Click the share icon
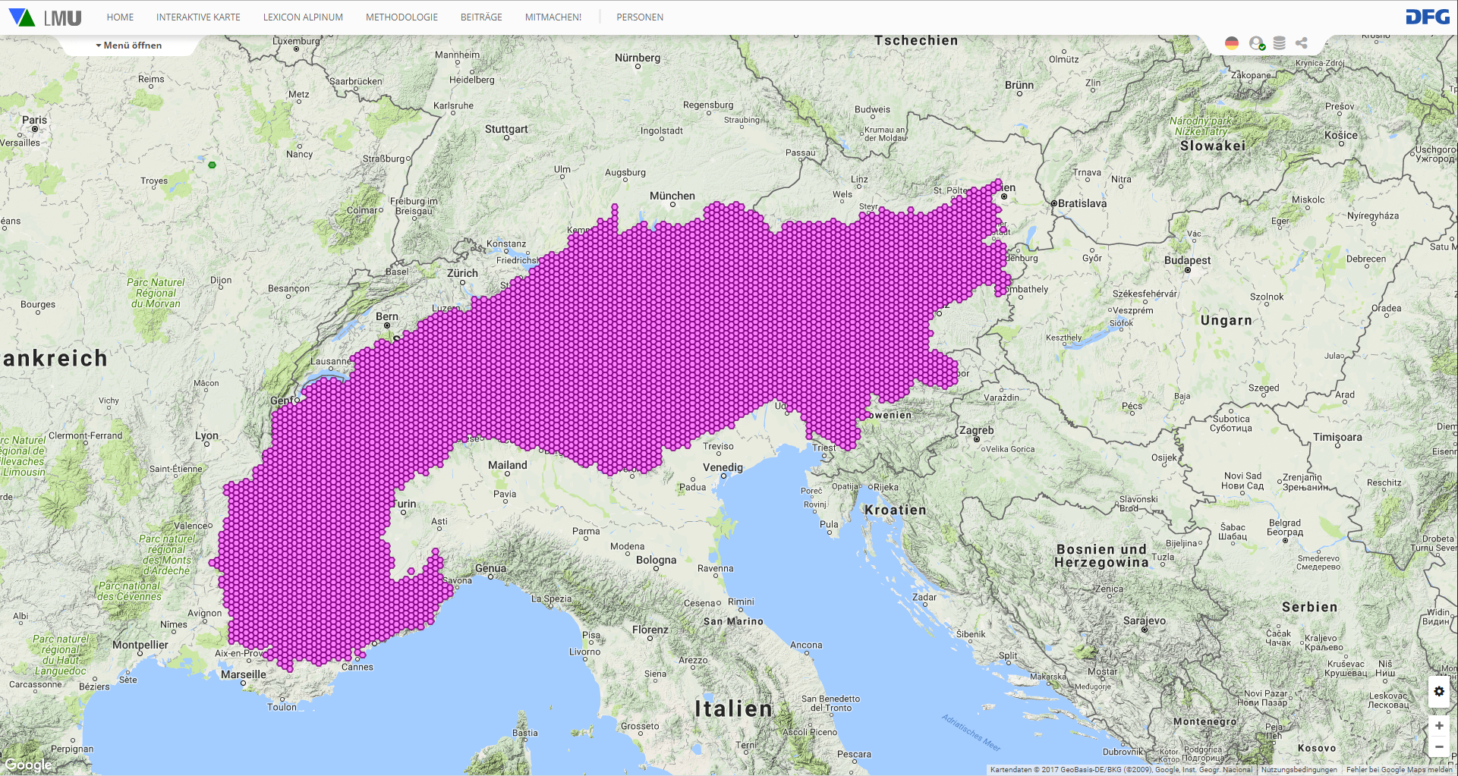Image resolution: width=1458 pixels, height=776 pixels. (1301, 43)
